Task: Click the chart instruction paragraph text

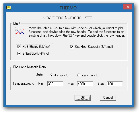Action: (77, 32)
